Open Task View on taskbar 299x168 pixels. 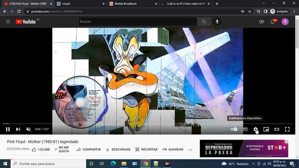tap(102, 164)
